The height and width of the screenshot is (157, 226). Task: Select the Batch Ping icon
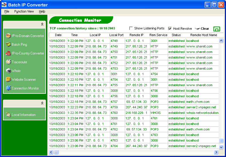click(x=8, y=45)
